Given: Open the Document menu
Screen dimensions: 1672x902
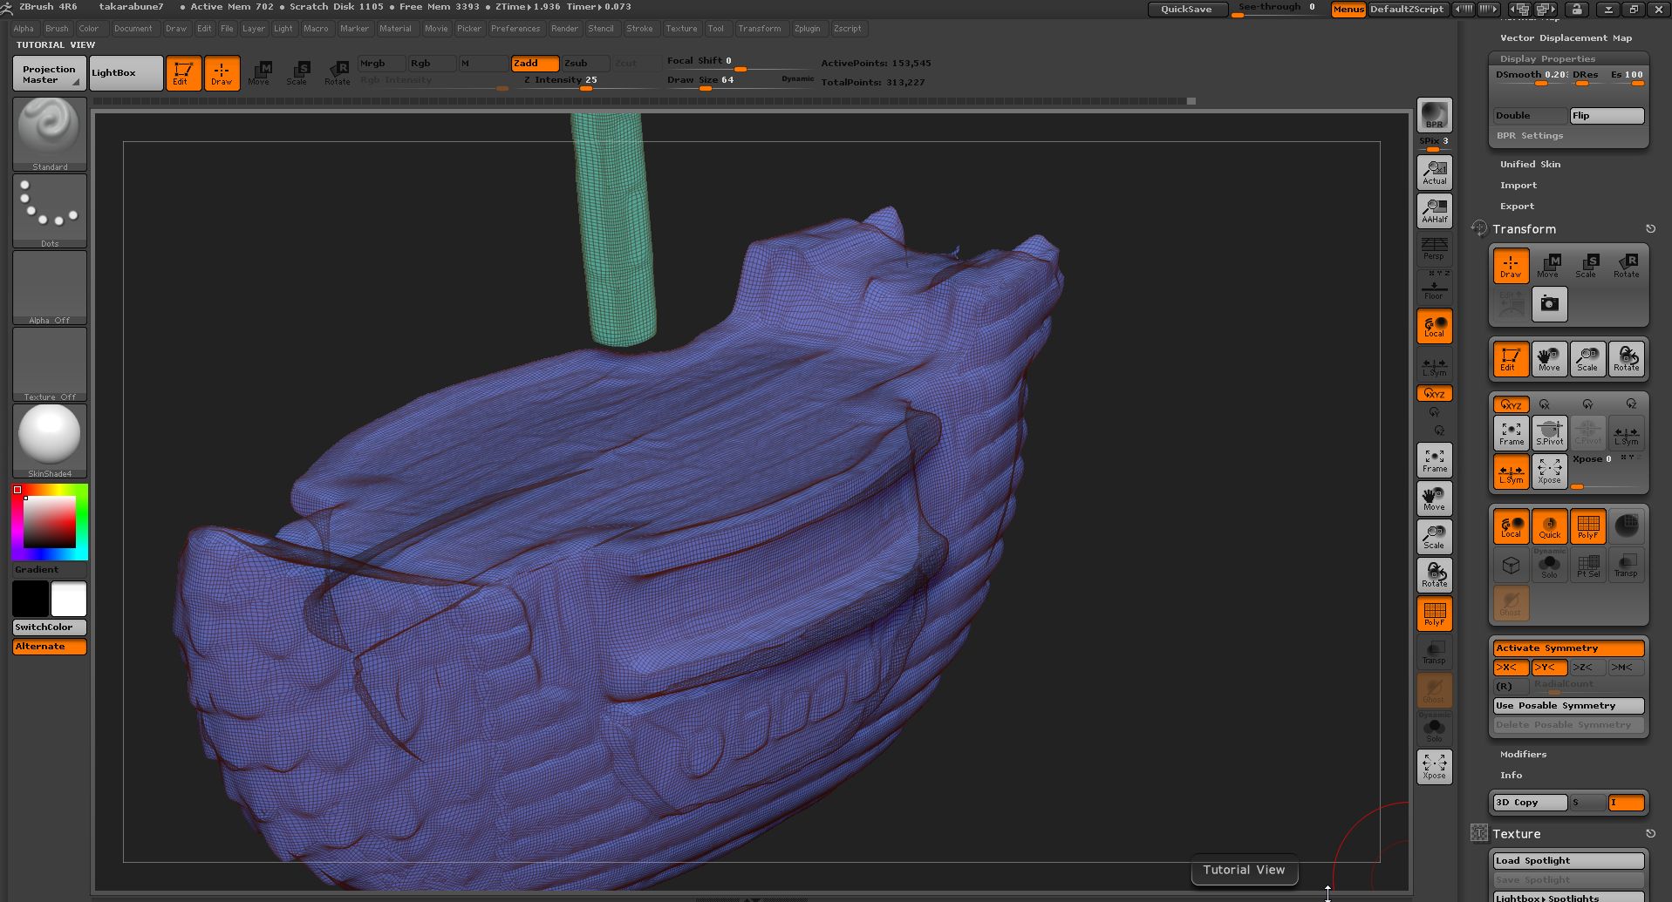Looking at the screenshot, I should (x=133, y=28).
